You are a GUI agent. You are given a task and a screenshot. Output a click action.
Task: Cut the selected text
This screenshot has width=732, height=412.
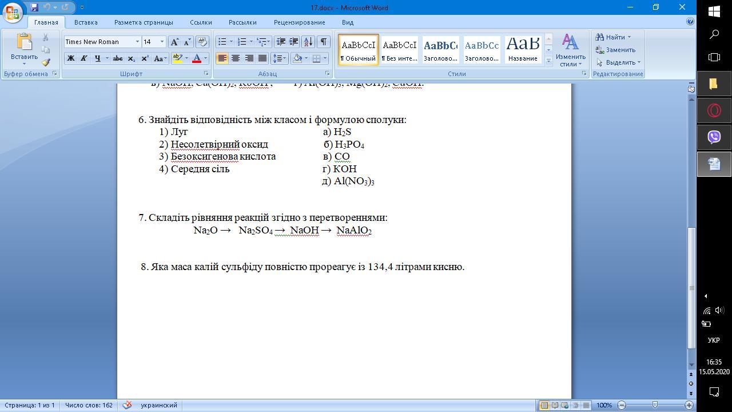click(46, 38)
